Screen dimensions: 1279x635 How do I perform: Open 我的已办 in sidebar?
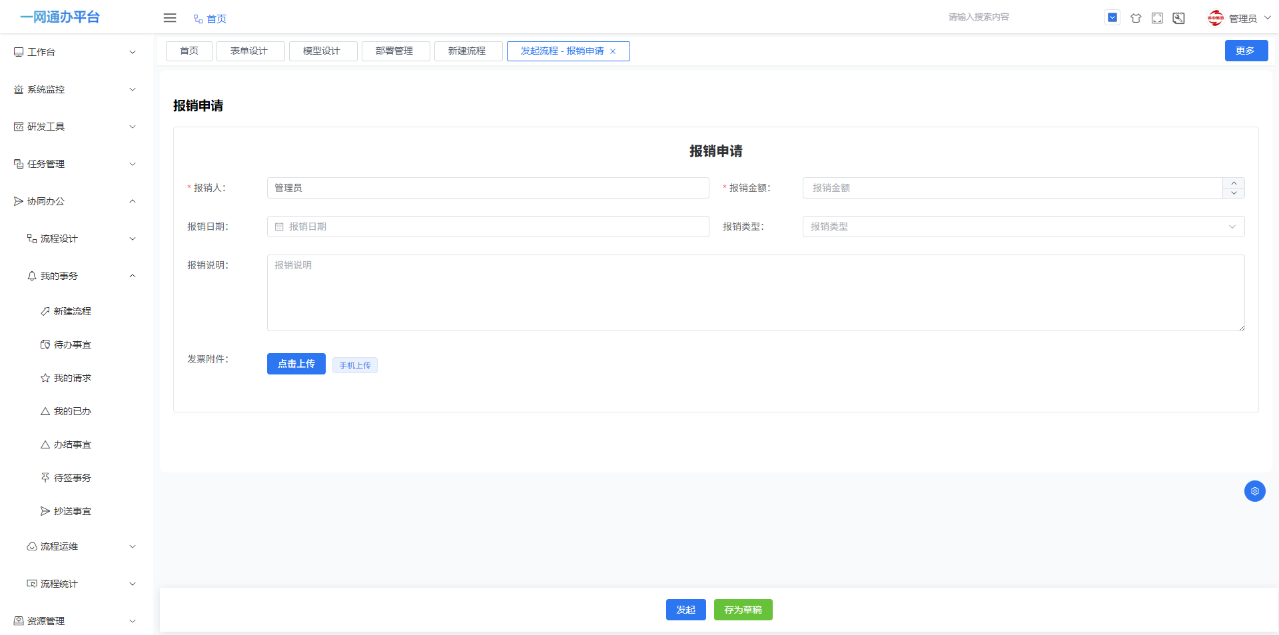point(77,411)
